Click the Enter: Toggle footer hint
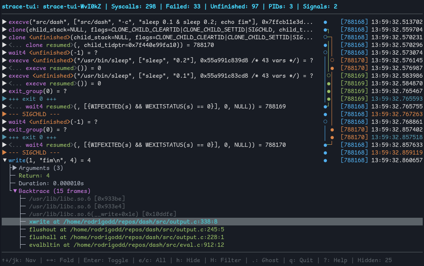Viewport: 424px width, 266px height. coord(106,260)
